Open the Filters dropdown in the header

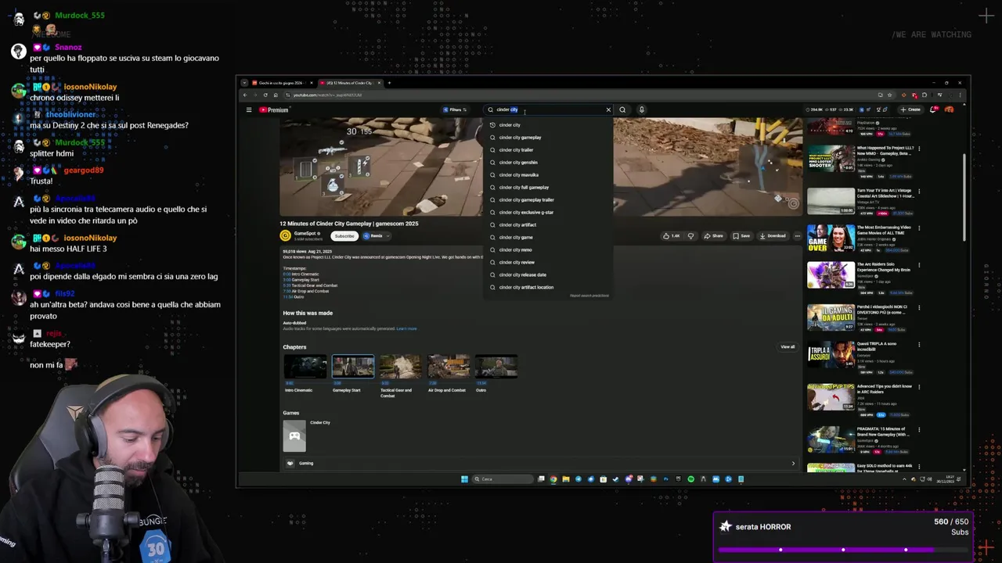pyautogui.click(x=455, y=109)
